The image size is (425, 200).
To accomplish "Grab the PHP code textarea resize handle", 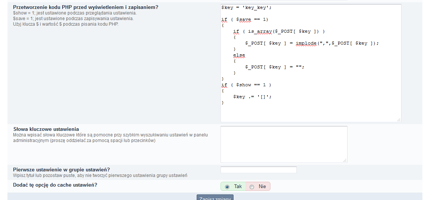I will pyautogui.click(x=399, y=120).
